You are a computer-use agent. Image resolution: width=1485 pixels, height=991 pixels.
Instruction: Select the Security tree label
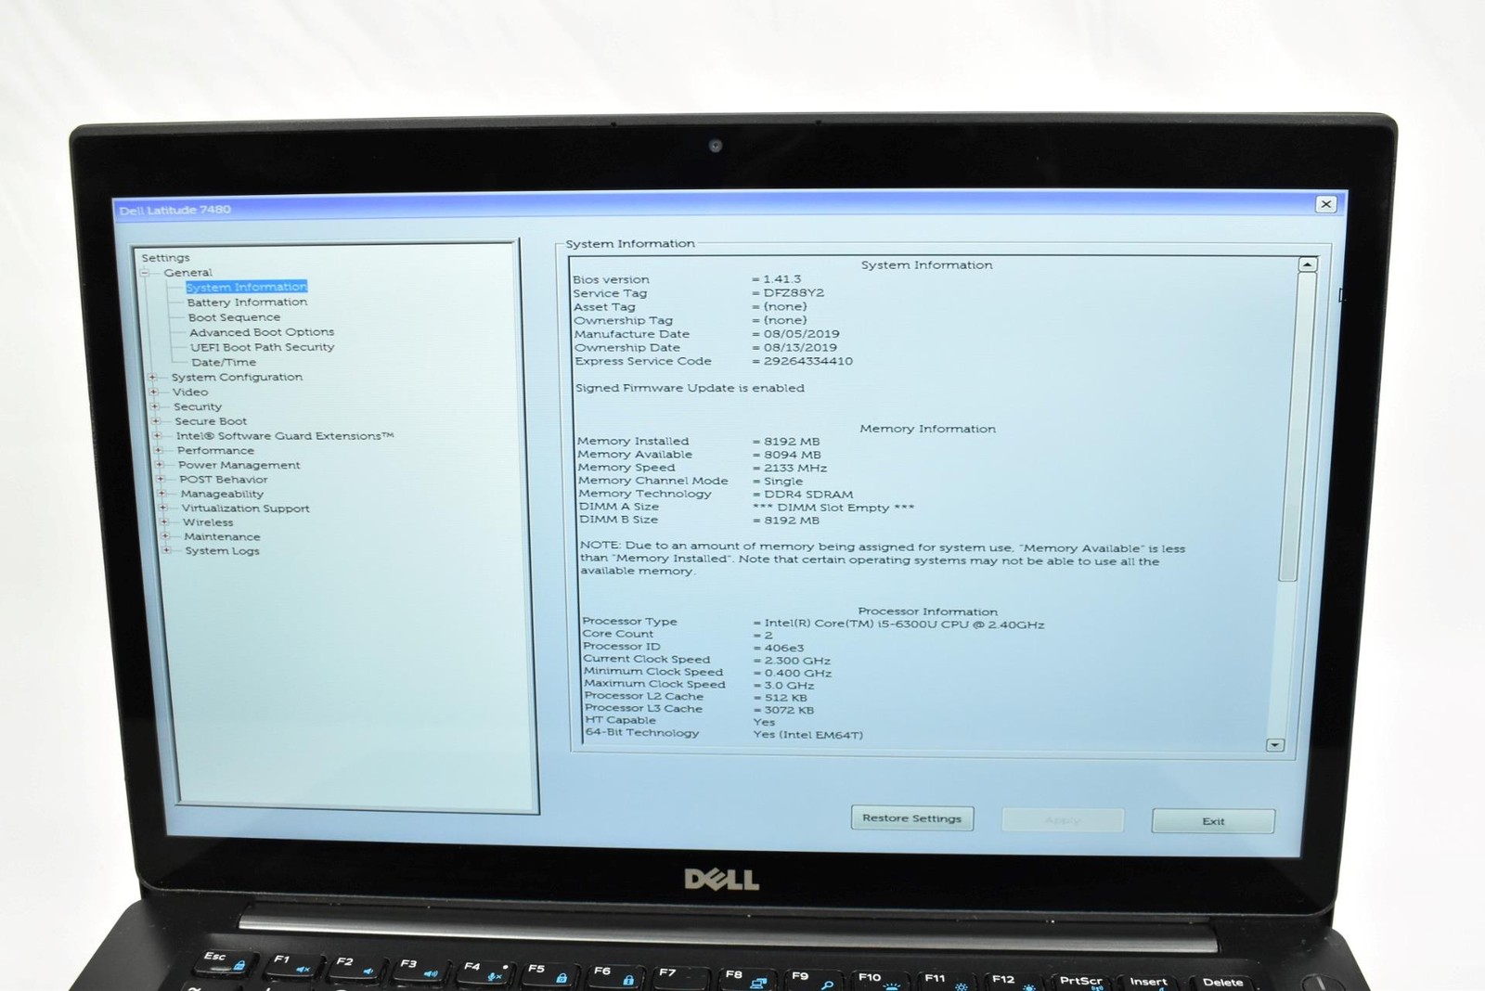pos(198,406)
